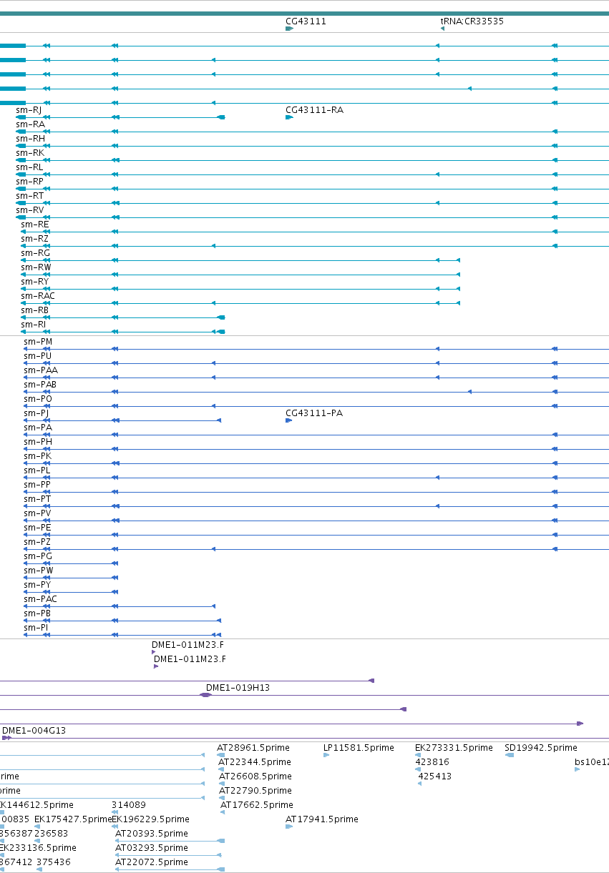This screenshot has height=873, width=609.
Task: Click the sm-PP protein label
Action: coord(37,485)
